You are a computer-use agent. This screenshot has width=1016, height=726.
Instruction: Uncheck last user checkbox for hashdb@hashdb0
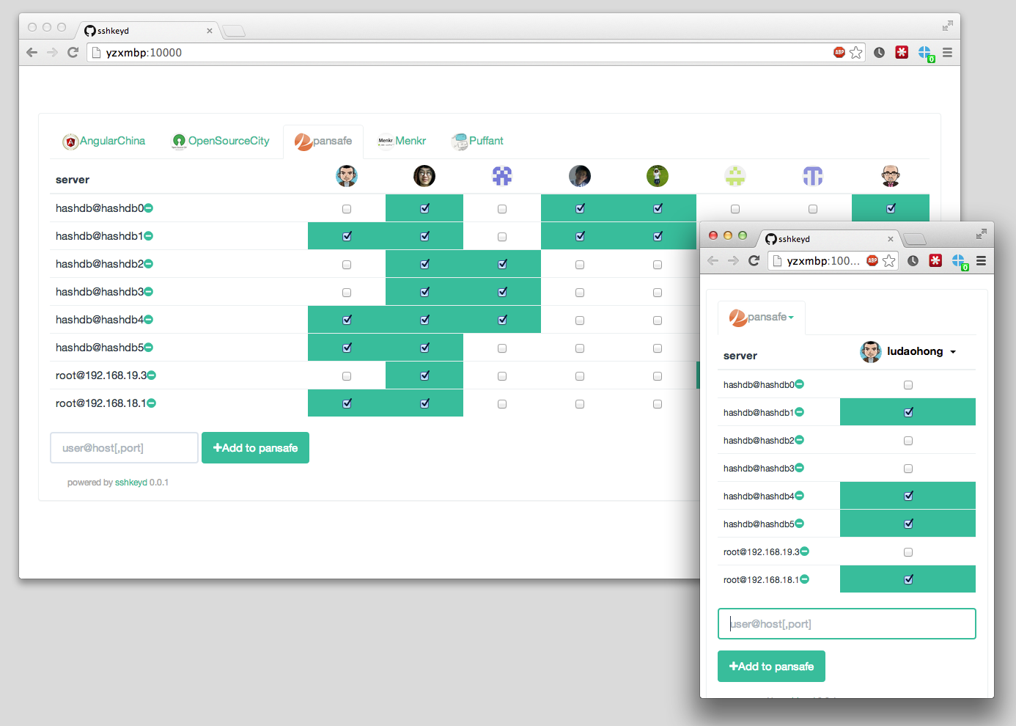[x=891, y=208]
